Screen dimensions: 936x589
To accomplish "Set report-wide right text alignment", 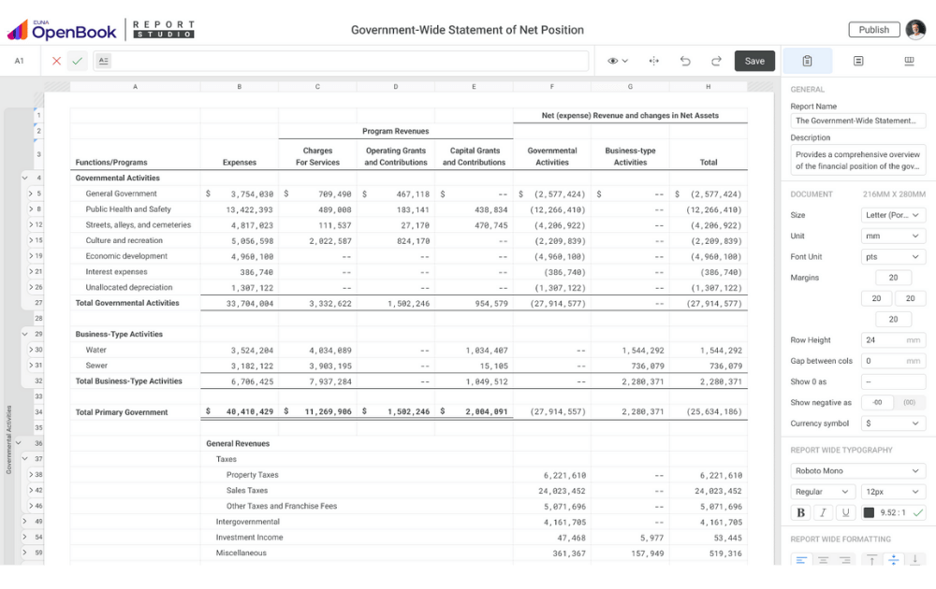I will tap(844, 560).
